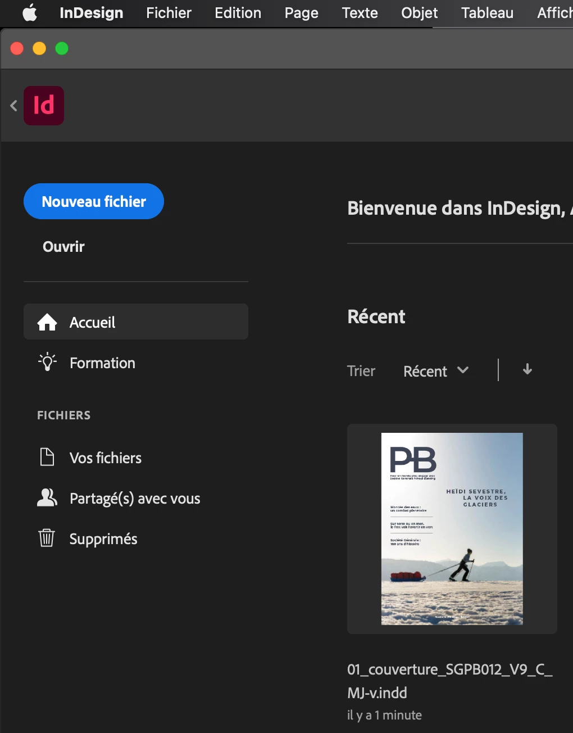Open the InDesign application menu
This screenshot has width=573, height=733.
click(x=91, y=13)
